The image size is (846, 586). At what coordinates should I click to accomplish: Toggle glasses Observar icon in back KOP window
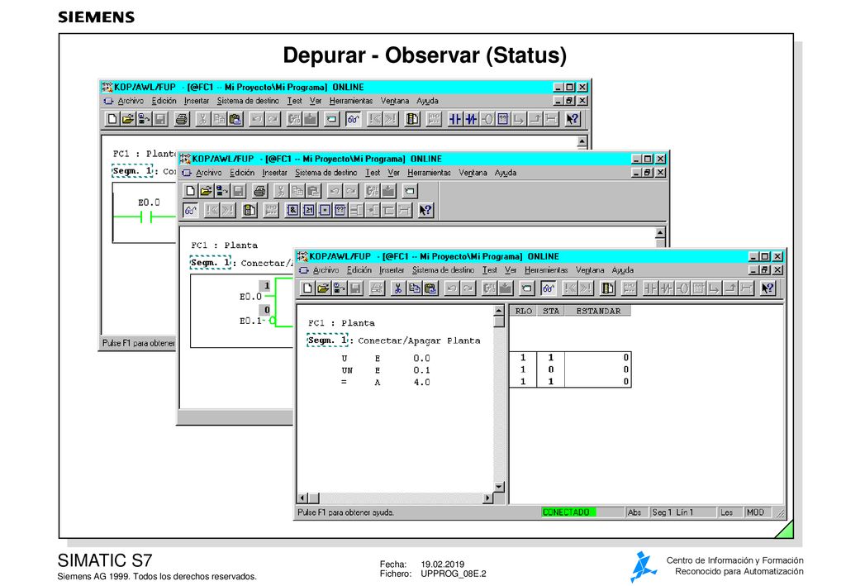[353, 119]
